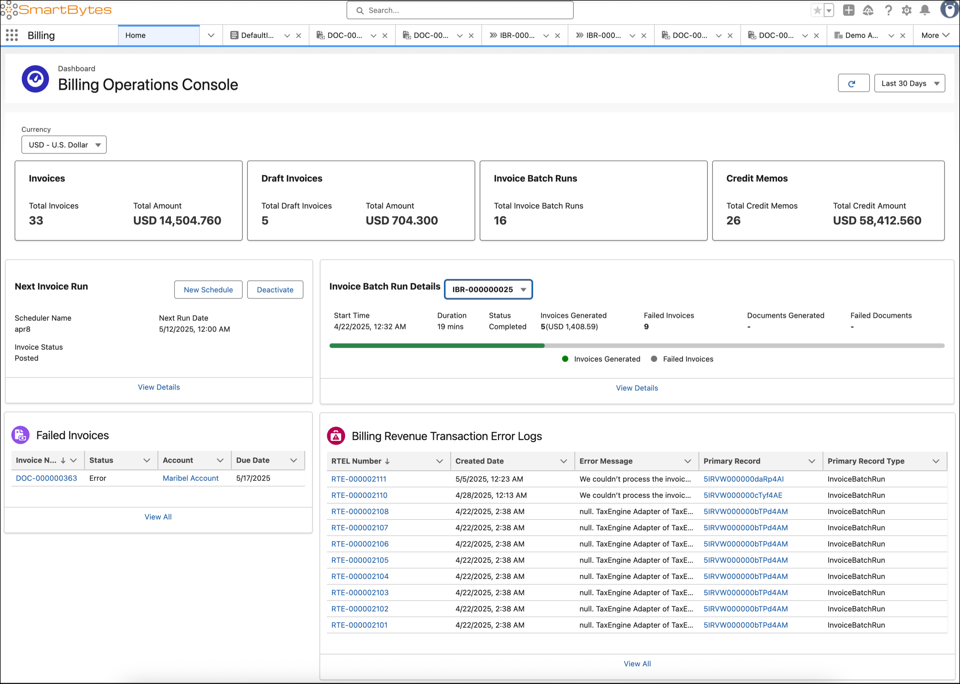The width and height of the screenshot is (960, 684).
Task: Click View All under Failed Invoices
Action: [x=158, y=517]
